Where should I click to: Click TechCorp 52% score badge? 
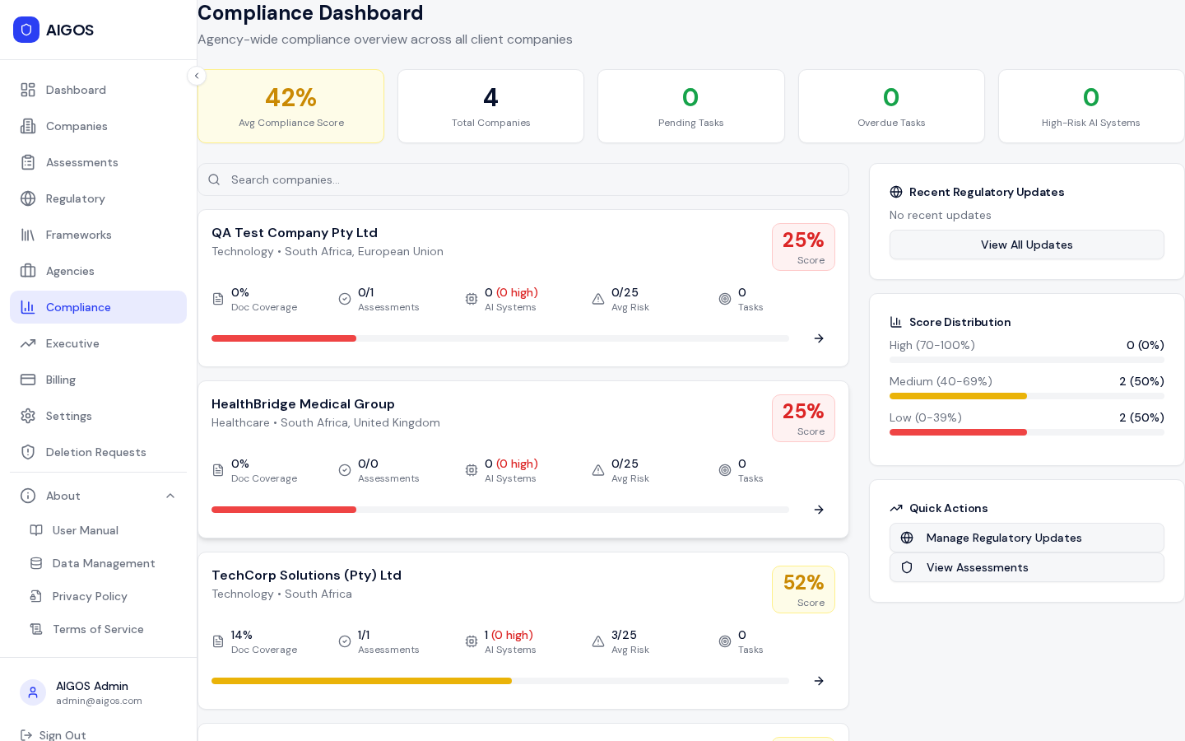point(803,590)
